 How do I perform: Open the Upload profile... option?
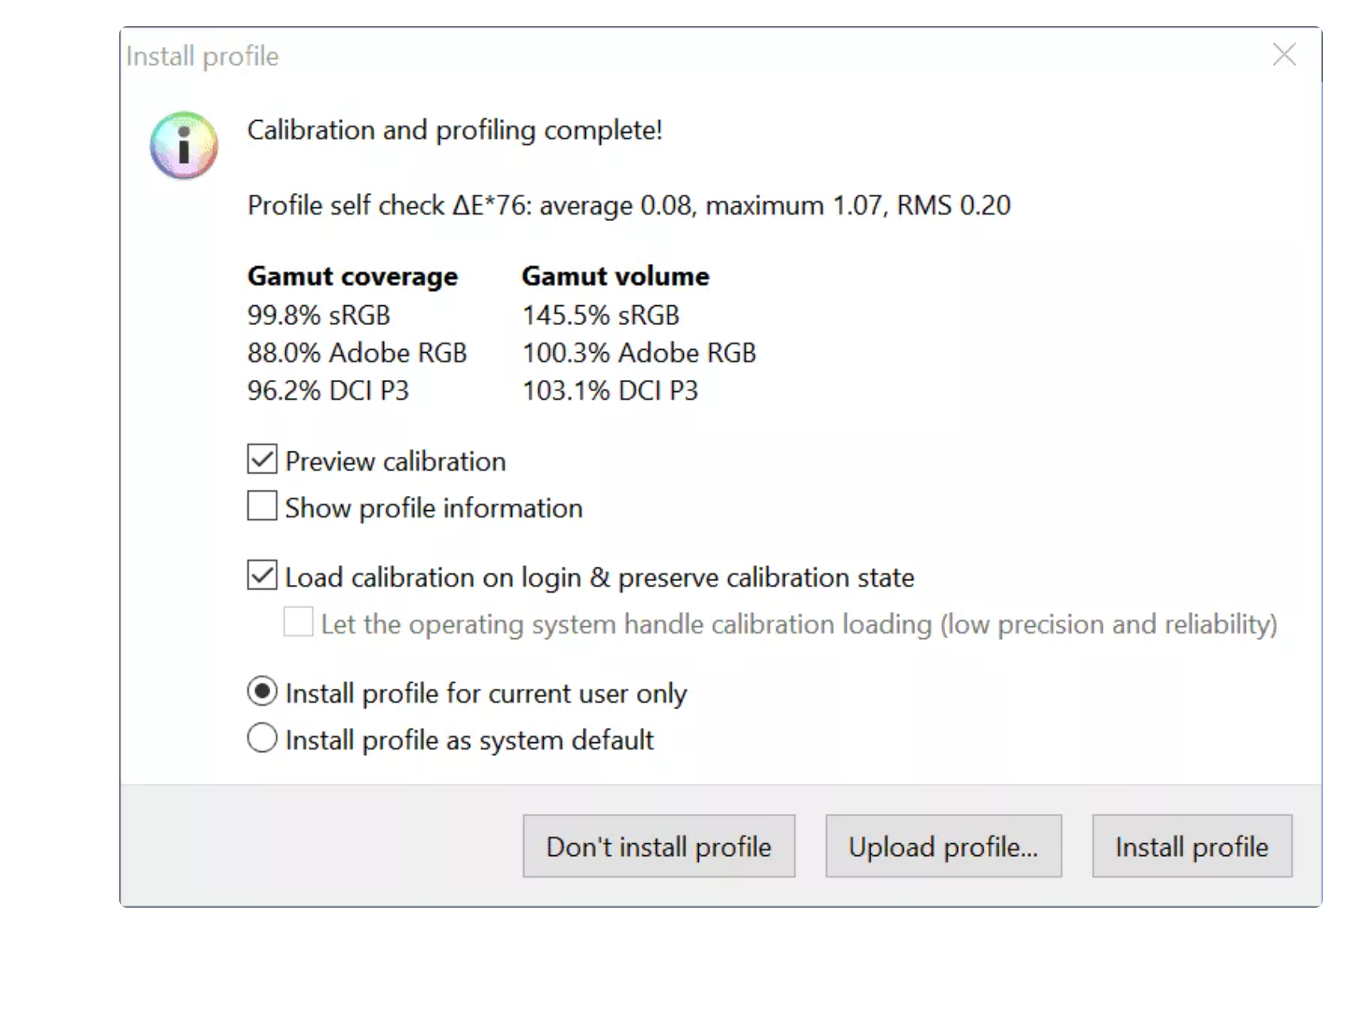[x=943, y=846]
